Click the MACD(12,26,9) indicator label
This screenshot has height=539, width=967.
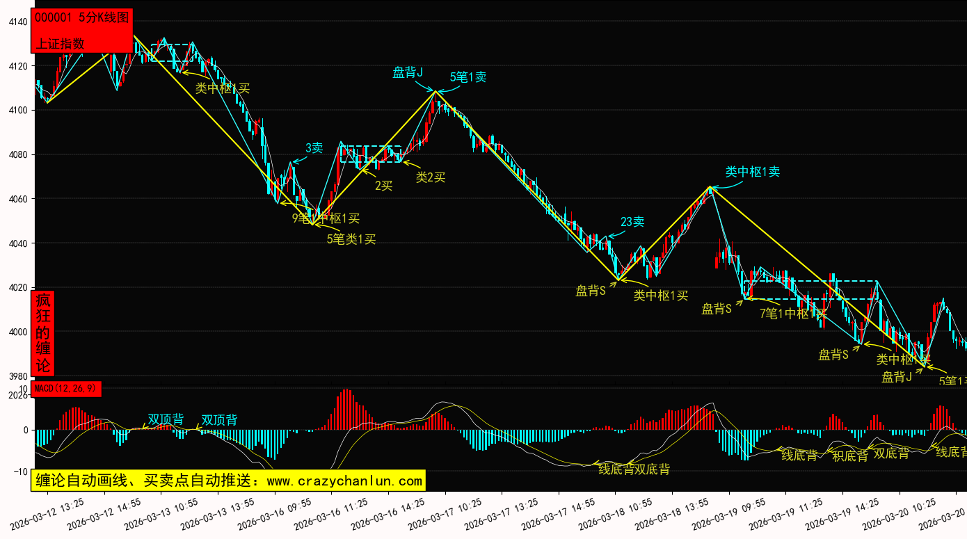[67, 387]
